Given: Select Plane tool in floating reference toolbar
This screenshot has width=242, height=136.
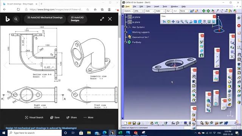Looking at the screenshot, I should pos(217,66).
